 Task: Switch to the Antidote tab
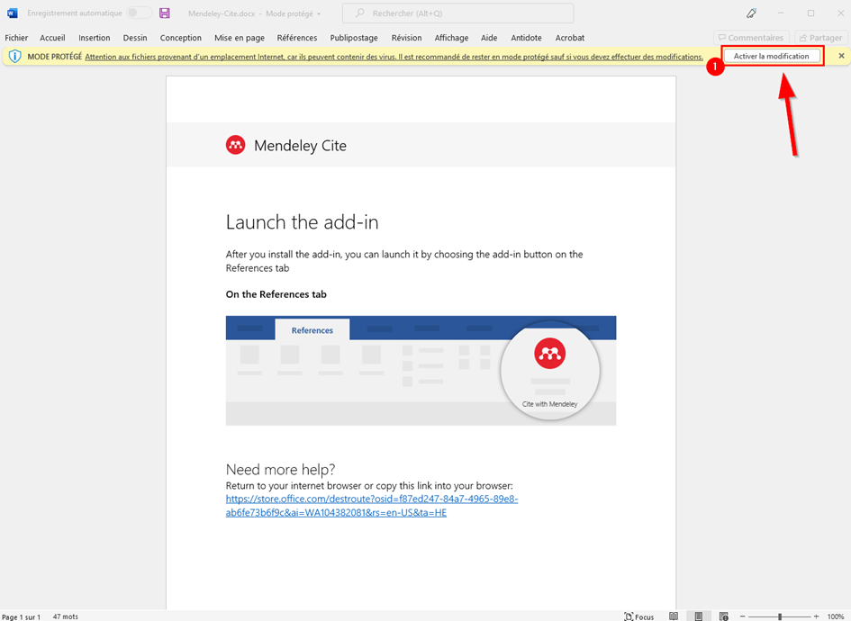(527, 38)
